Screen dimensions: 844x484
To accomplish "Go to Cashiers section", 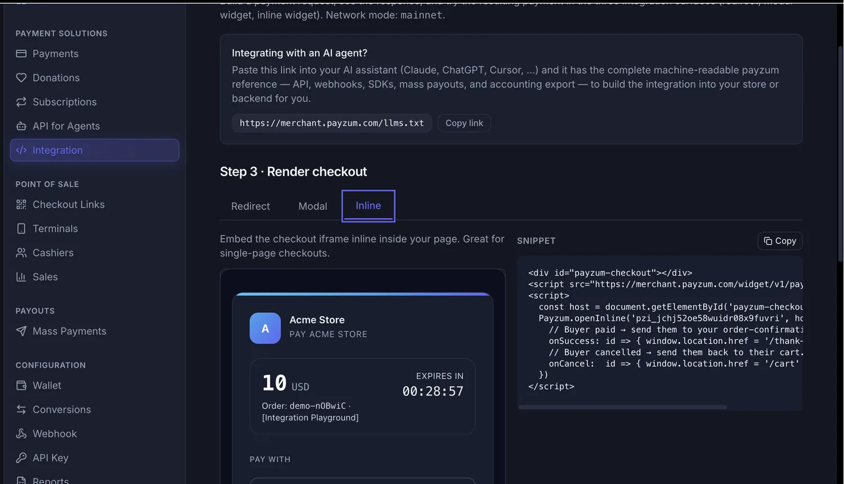I will pyautogui.click(x=95, y=253).
